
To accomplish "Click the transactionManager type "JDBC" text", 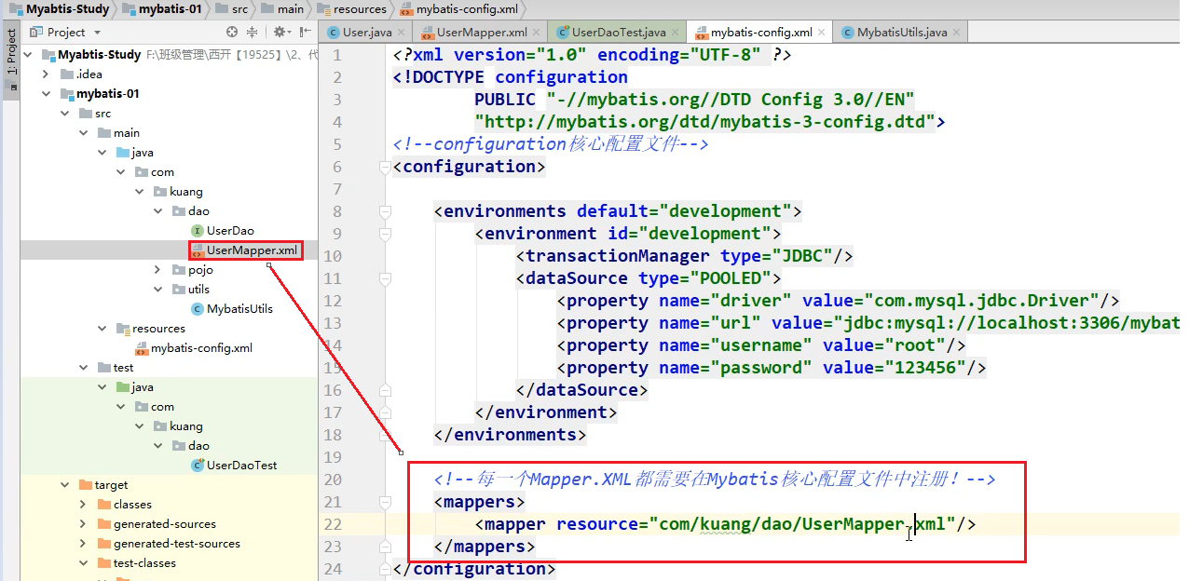I will (x=803, y=256).
